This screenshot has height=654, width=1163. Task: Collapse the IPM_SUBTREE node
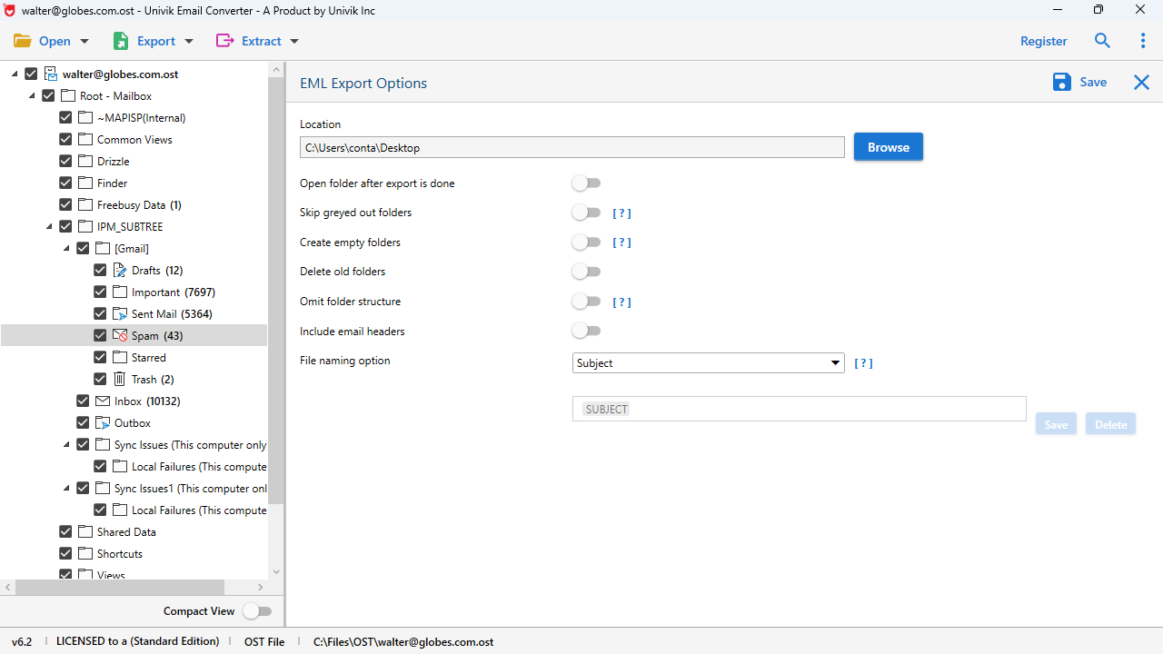[x=49, y=226]
